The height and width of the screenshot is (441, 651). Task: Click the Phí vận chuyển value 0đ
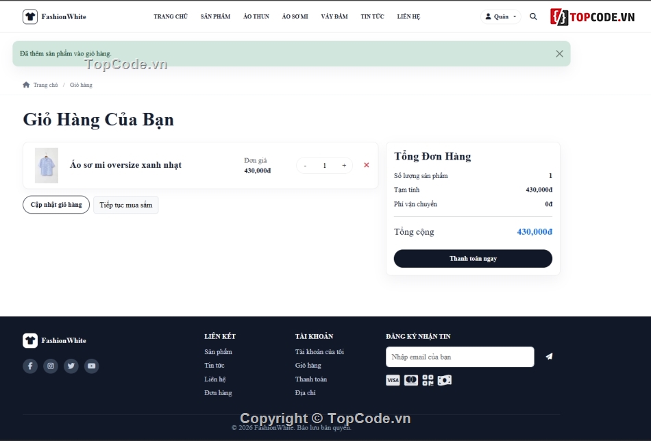click(548, 204)
